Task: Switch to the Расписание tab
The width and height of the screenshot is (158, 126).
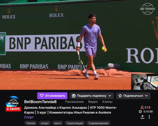Action: [74, 102]
